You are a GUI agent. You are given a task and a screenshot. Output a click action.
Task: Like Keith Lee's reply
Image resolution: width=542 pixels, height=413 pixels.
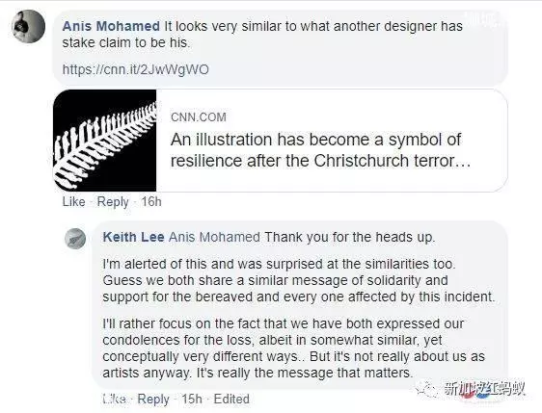(114, 399)
